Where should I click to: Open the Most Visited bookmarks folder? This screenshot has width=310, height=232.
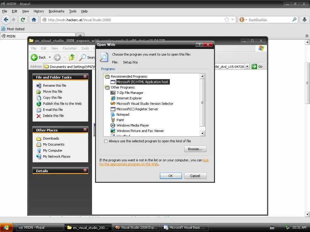pos(13,29)
